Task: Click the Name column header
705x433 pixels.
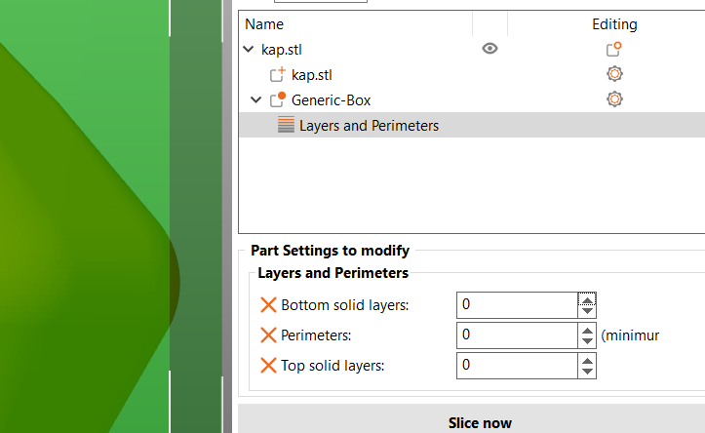Action: [264, 23]
